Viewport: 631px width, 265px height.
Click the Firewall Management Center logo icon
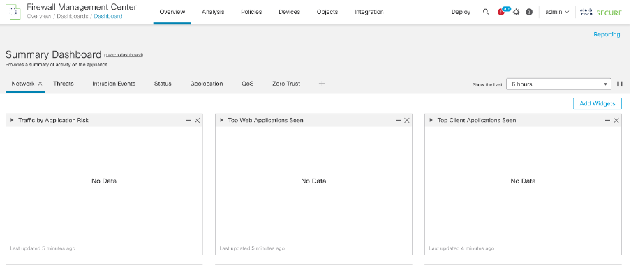[x=13, y=12]
